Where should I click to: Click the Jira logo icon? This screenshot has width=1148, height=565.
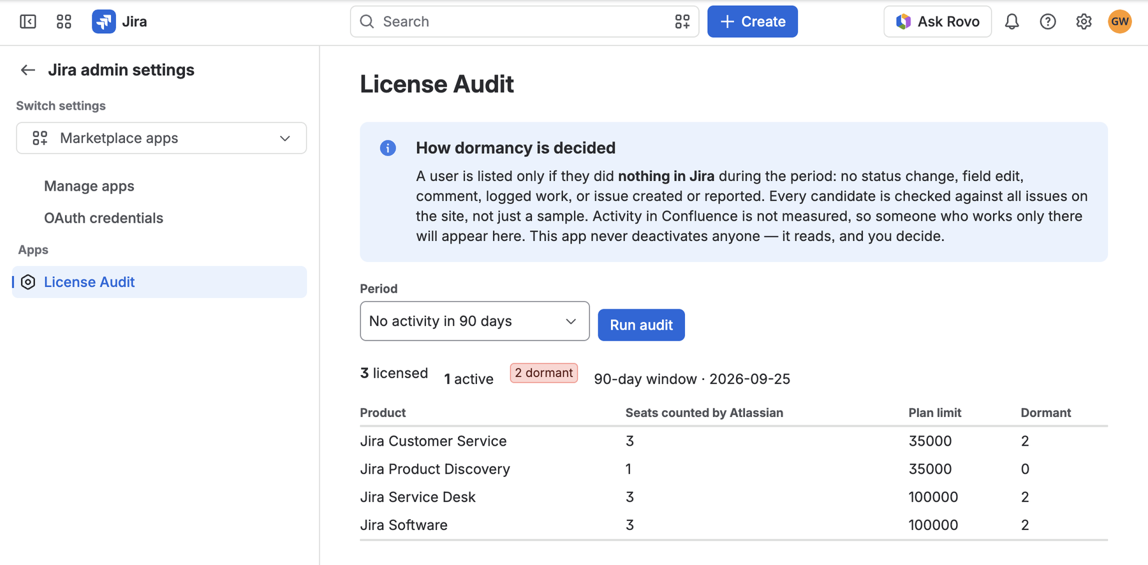(104, 22)
